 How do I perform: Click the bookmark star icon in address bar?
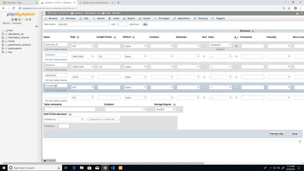point(289,9)
